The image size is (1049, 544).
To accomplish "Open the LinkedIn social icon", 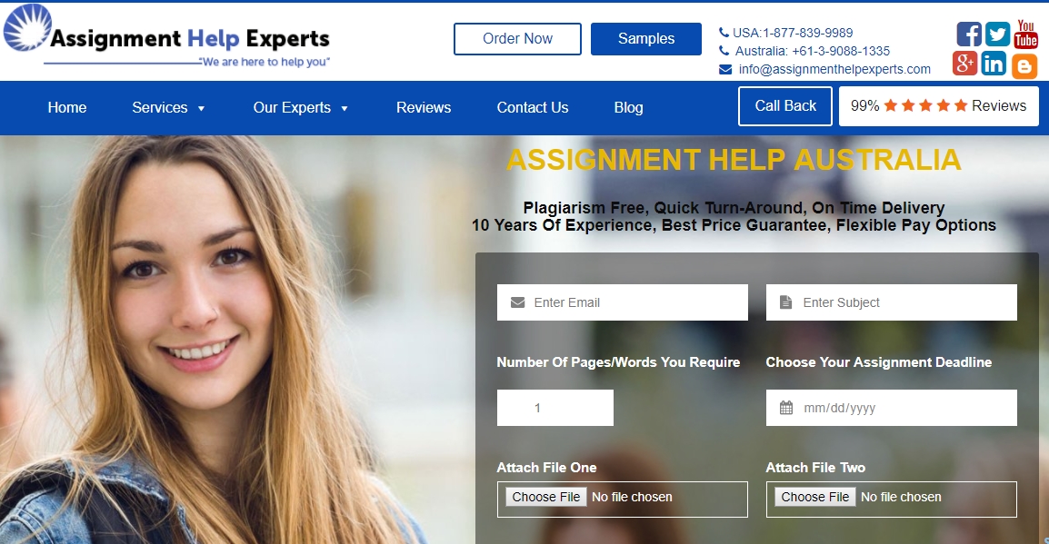I will [x=994, y=64].
